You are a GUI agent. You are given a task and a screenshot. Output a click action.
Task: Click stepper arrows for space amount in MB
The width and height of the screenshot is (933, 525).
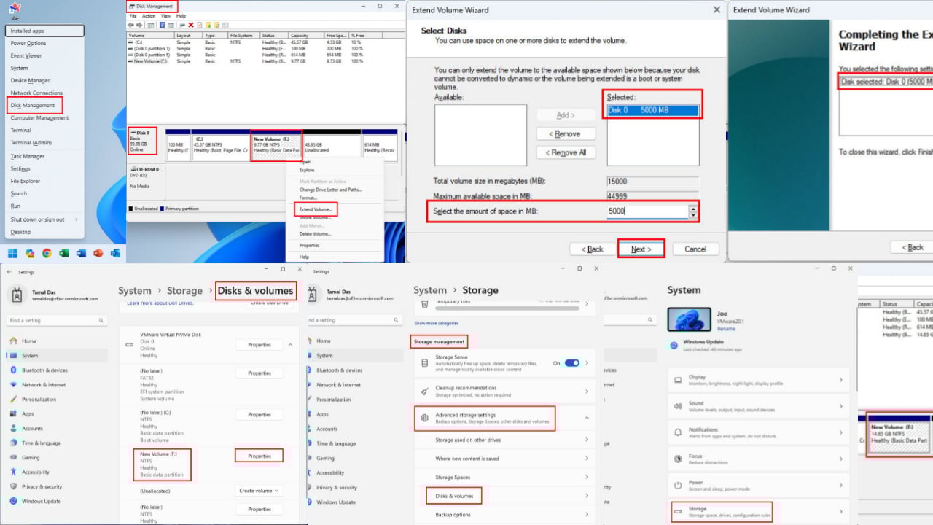(692, 211)
